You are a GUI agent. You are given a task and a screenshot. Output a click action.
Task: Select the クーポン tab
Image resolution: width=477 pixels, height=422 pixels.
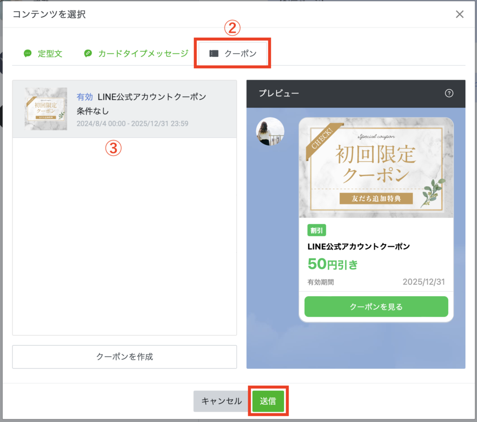tap(240, 54)
